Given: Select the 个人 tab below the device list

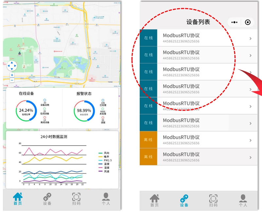Looking at the screenshot, I should tap(243, 200).
